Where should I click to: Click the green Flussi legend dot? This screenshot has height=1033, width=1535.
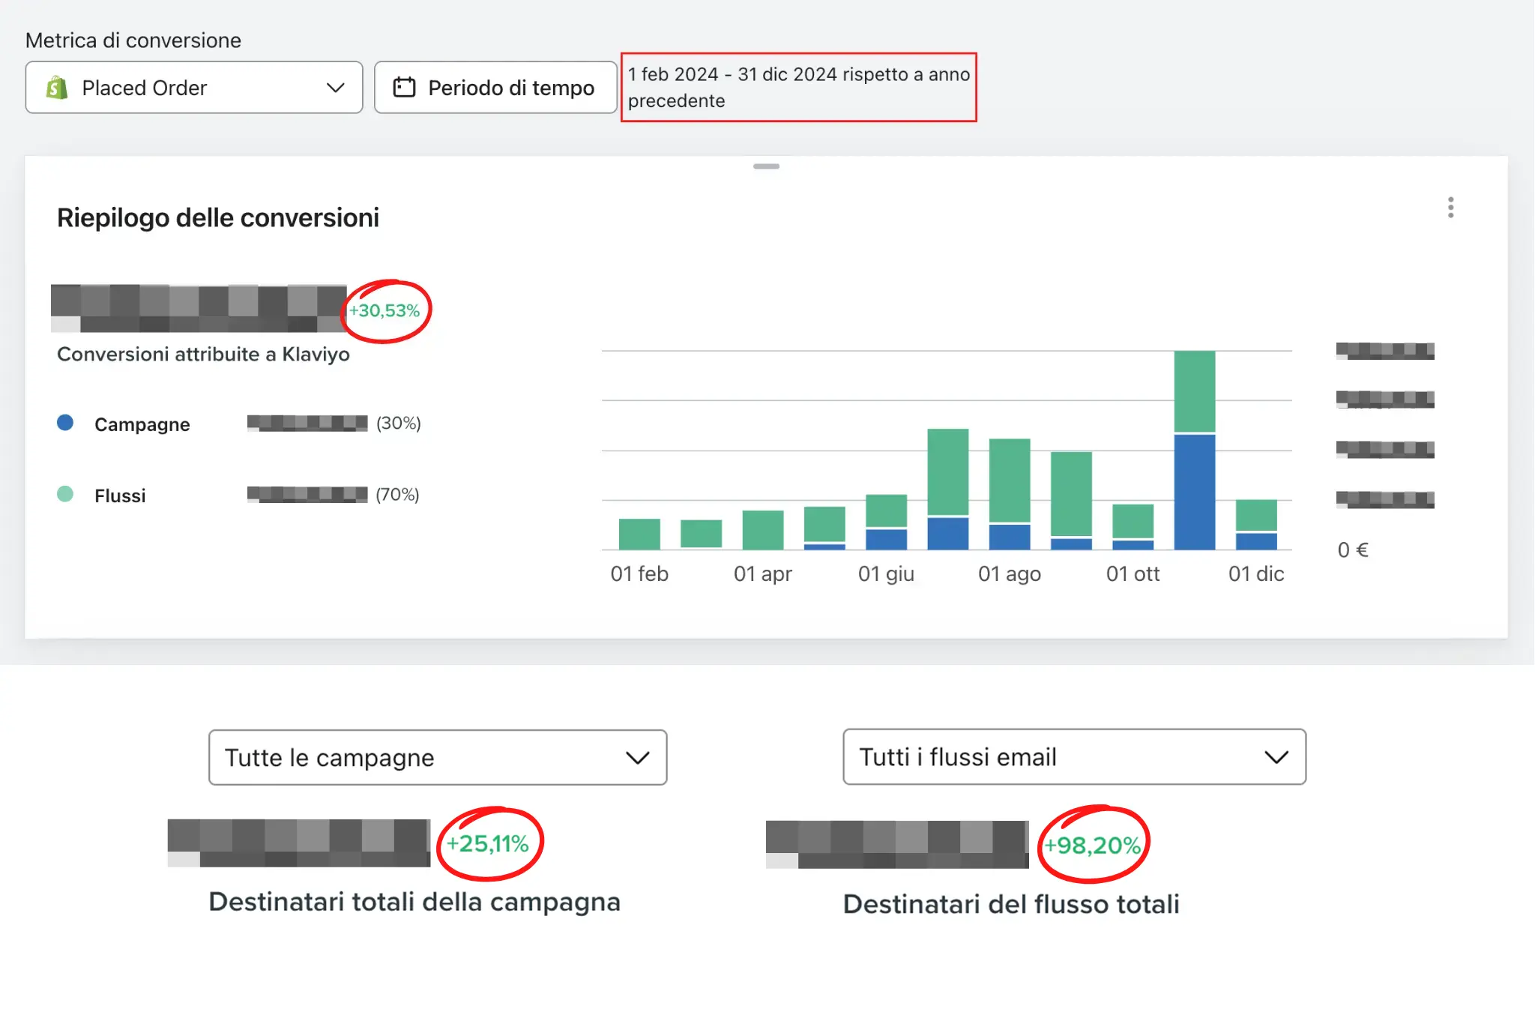[x=65, y=494]
